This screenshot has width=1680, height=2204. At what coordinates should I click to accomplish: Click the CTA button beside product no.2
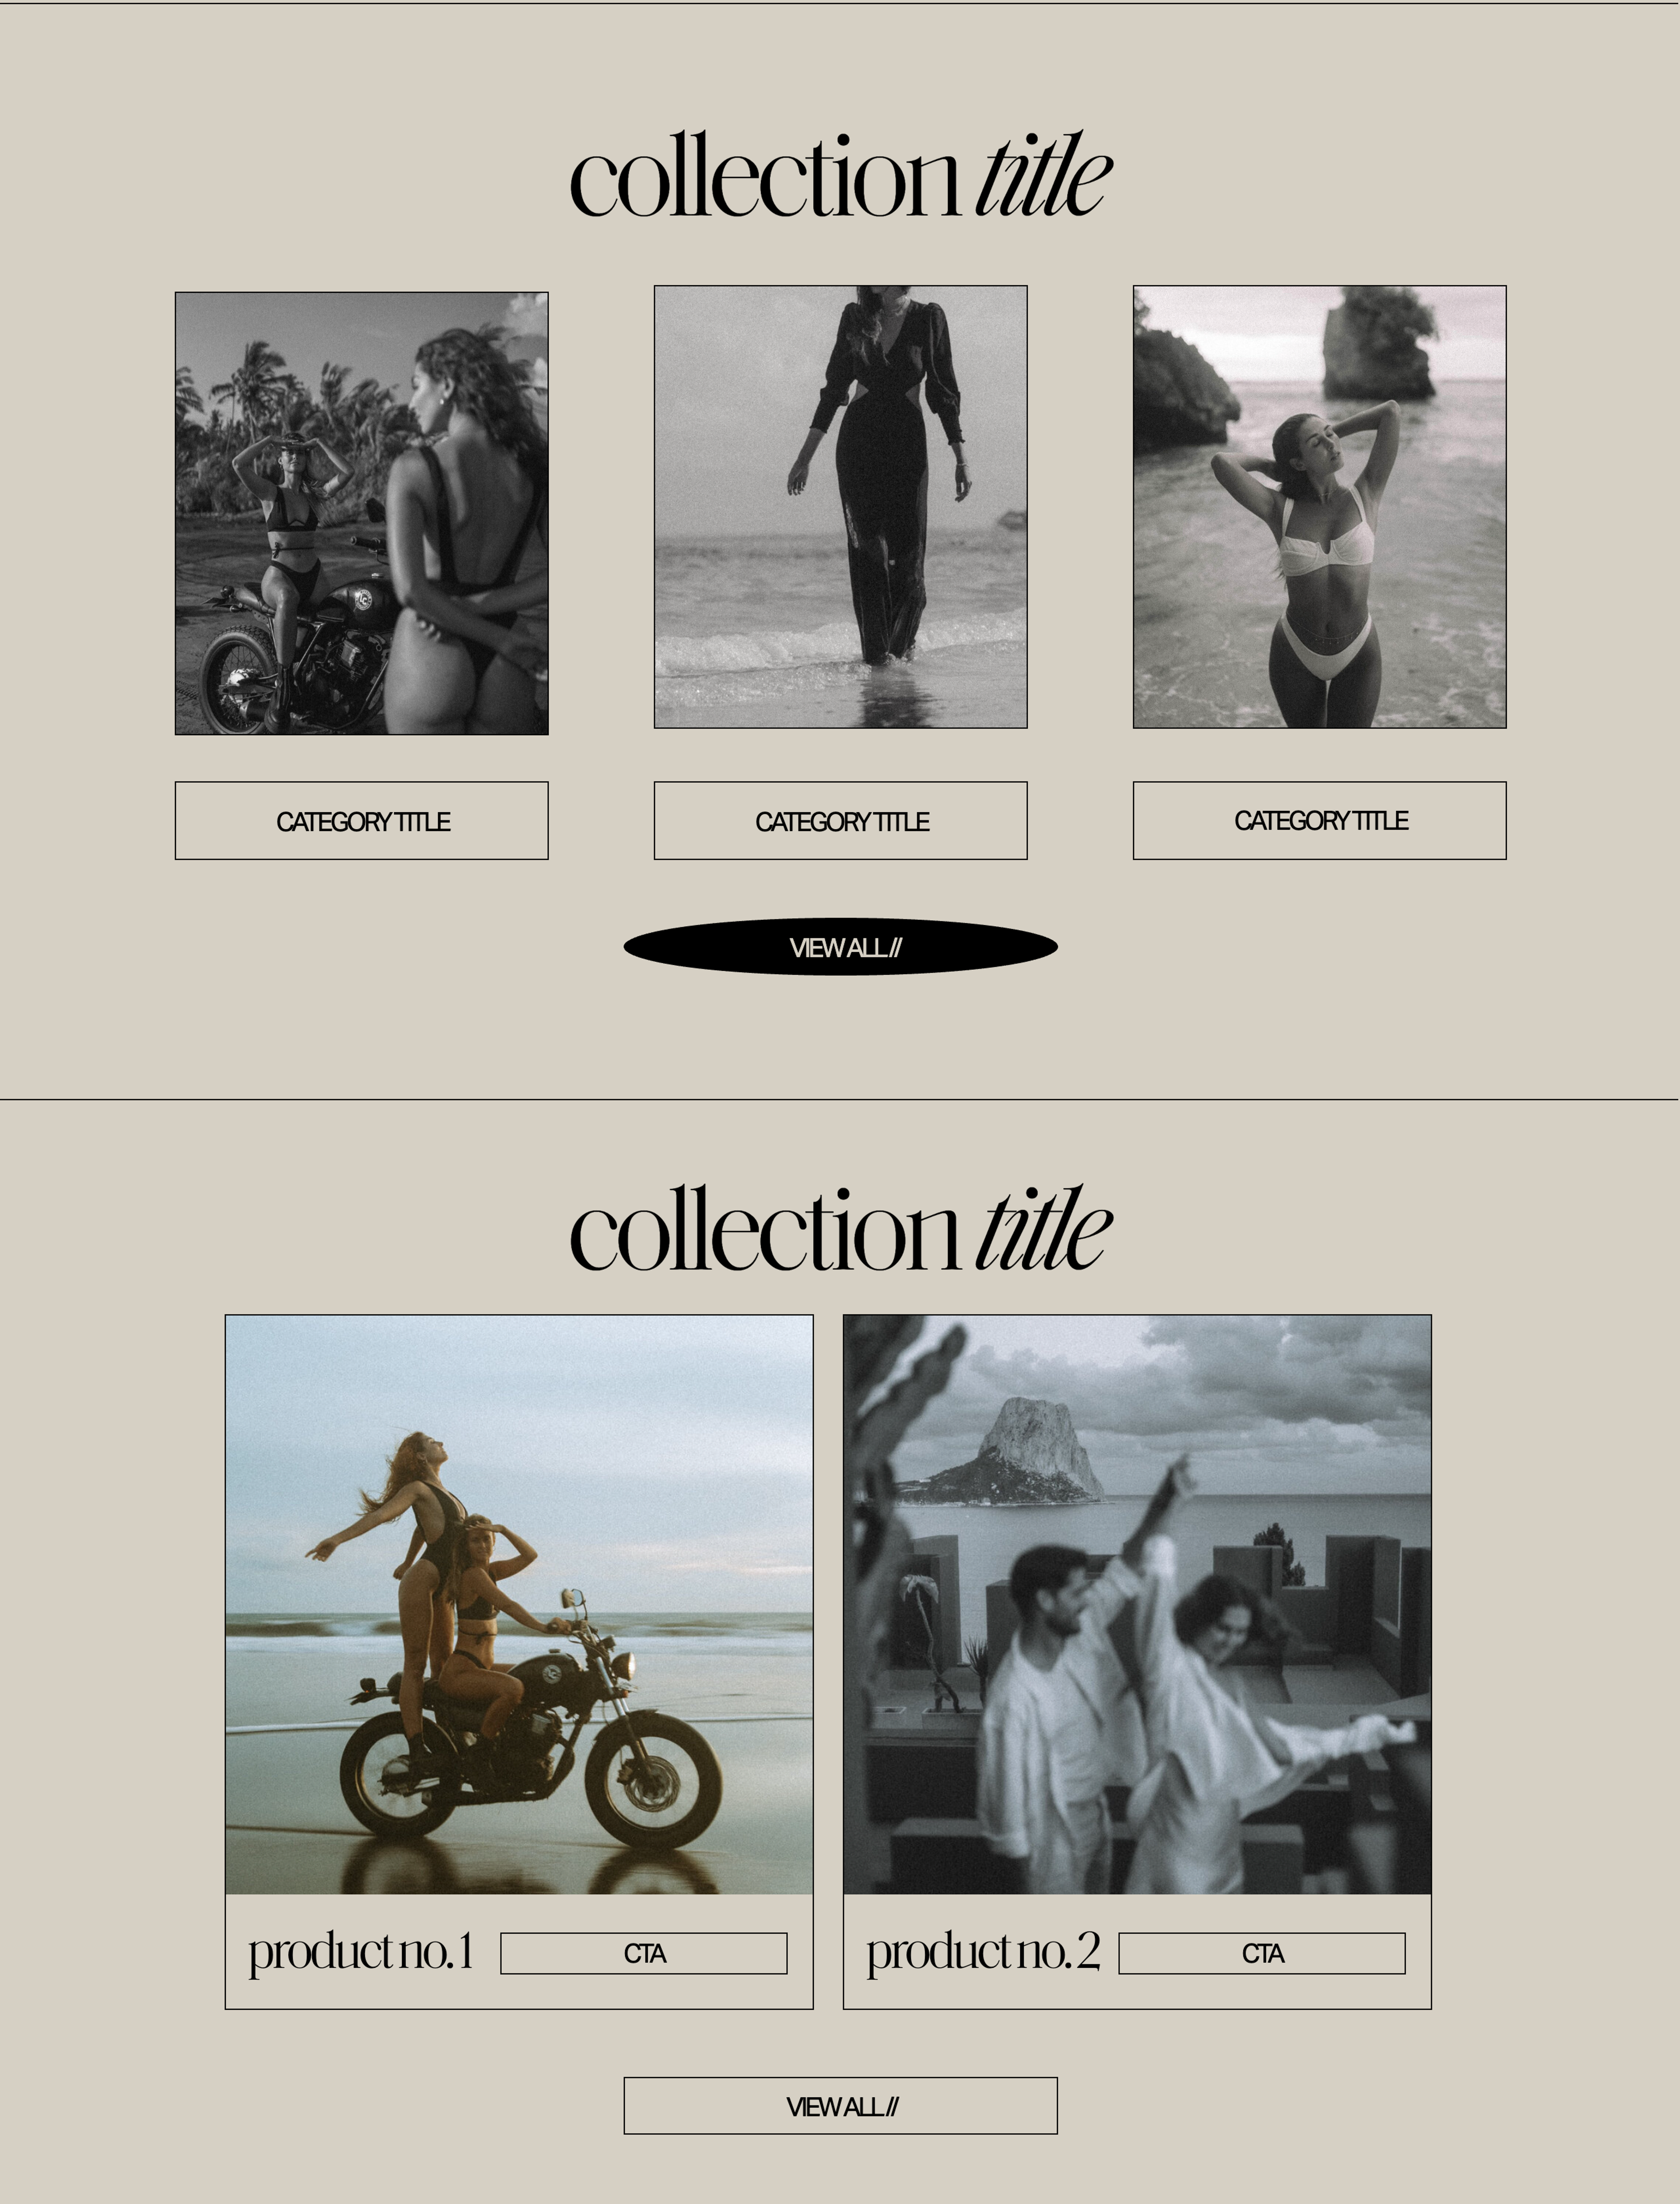tap(1262, 1953)
